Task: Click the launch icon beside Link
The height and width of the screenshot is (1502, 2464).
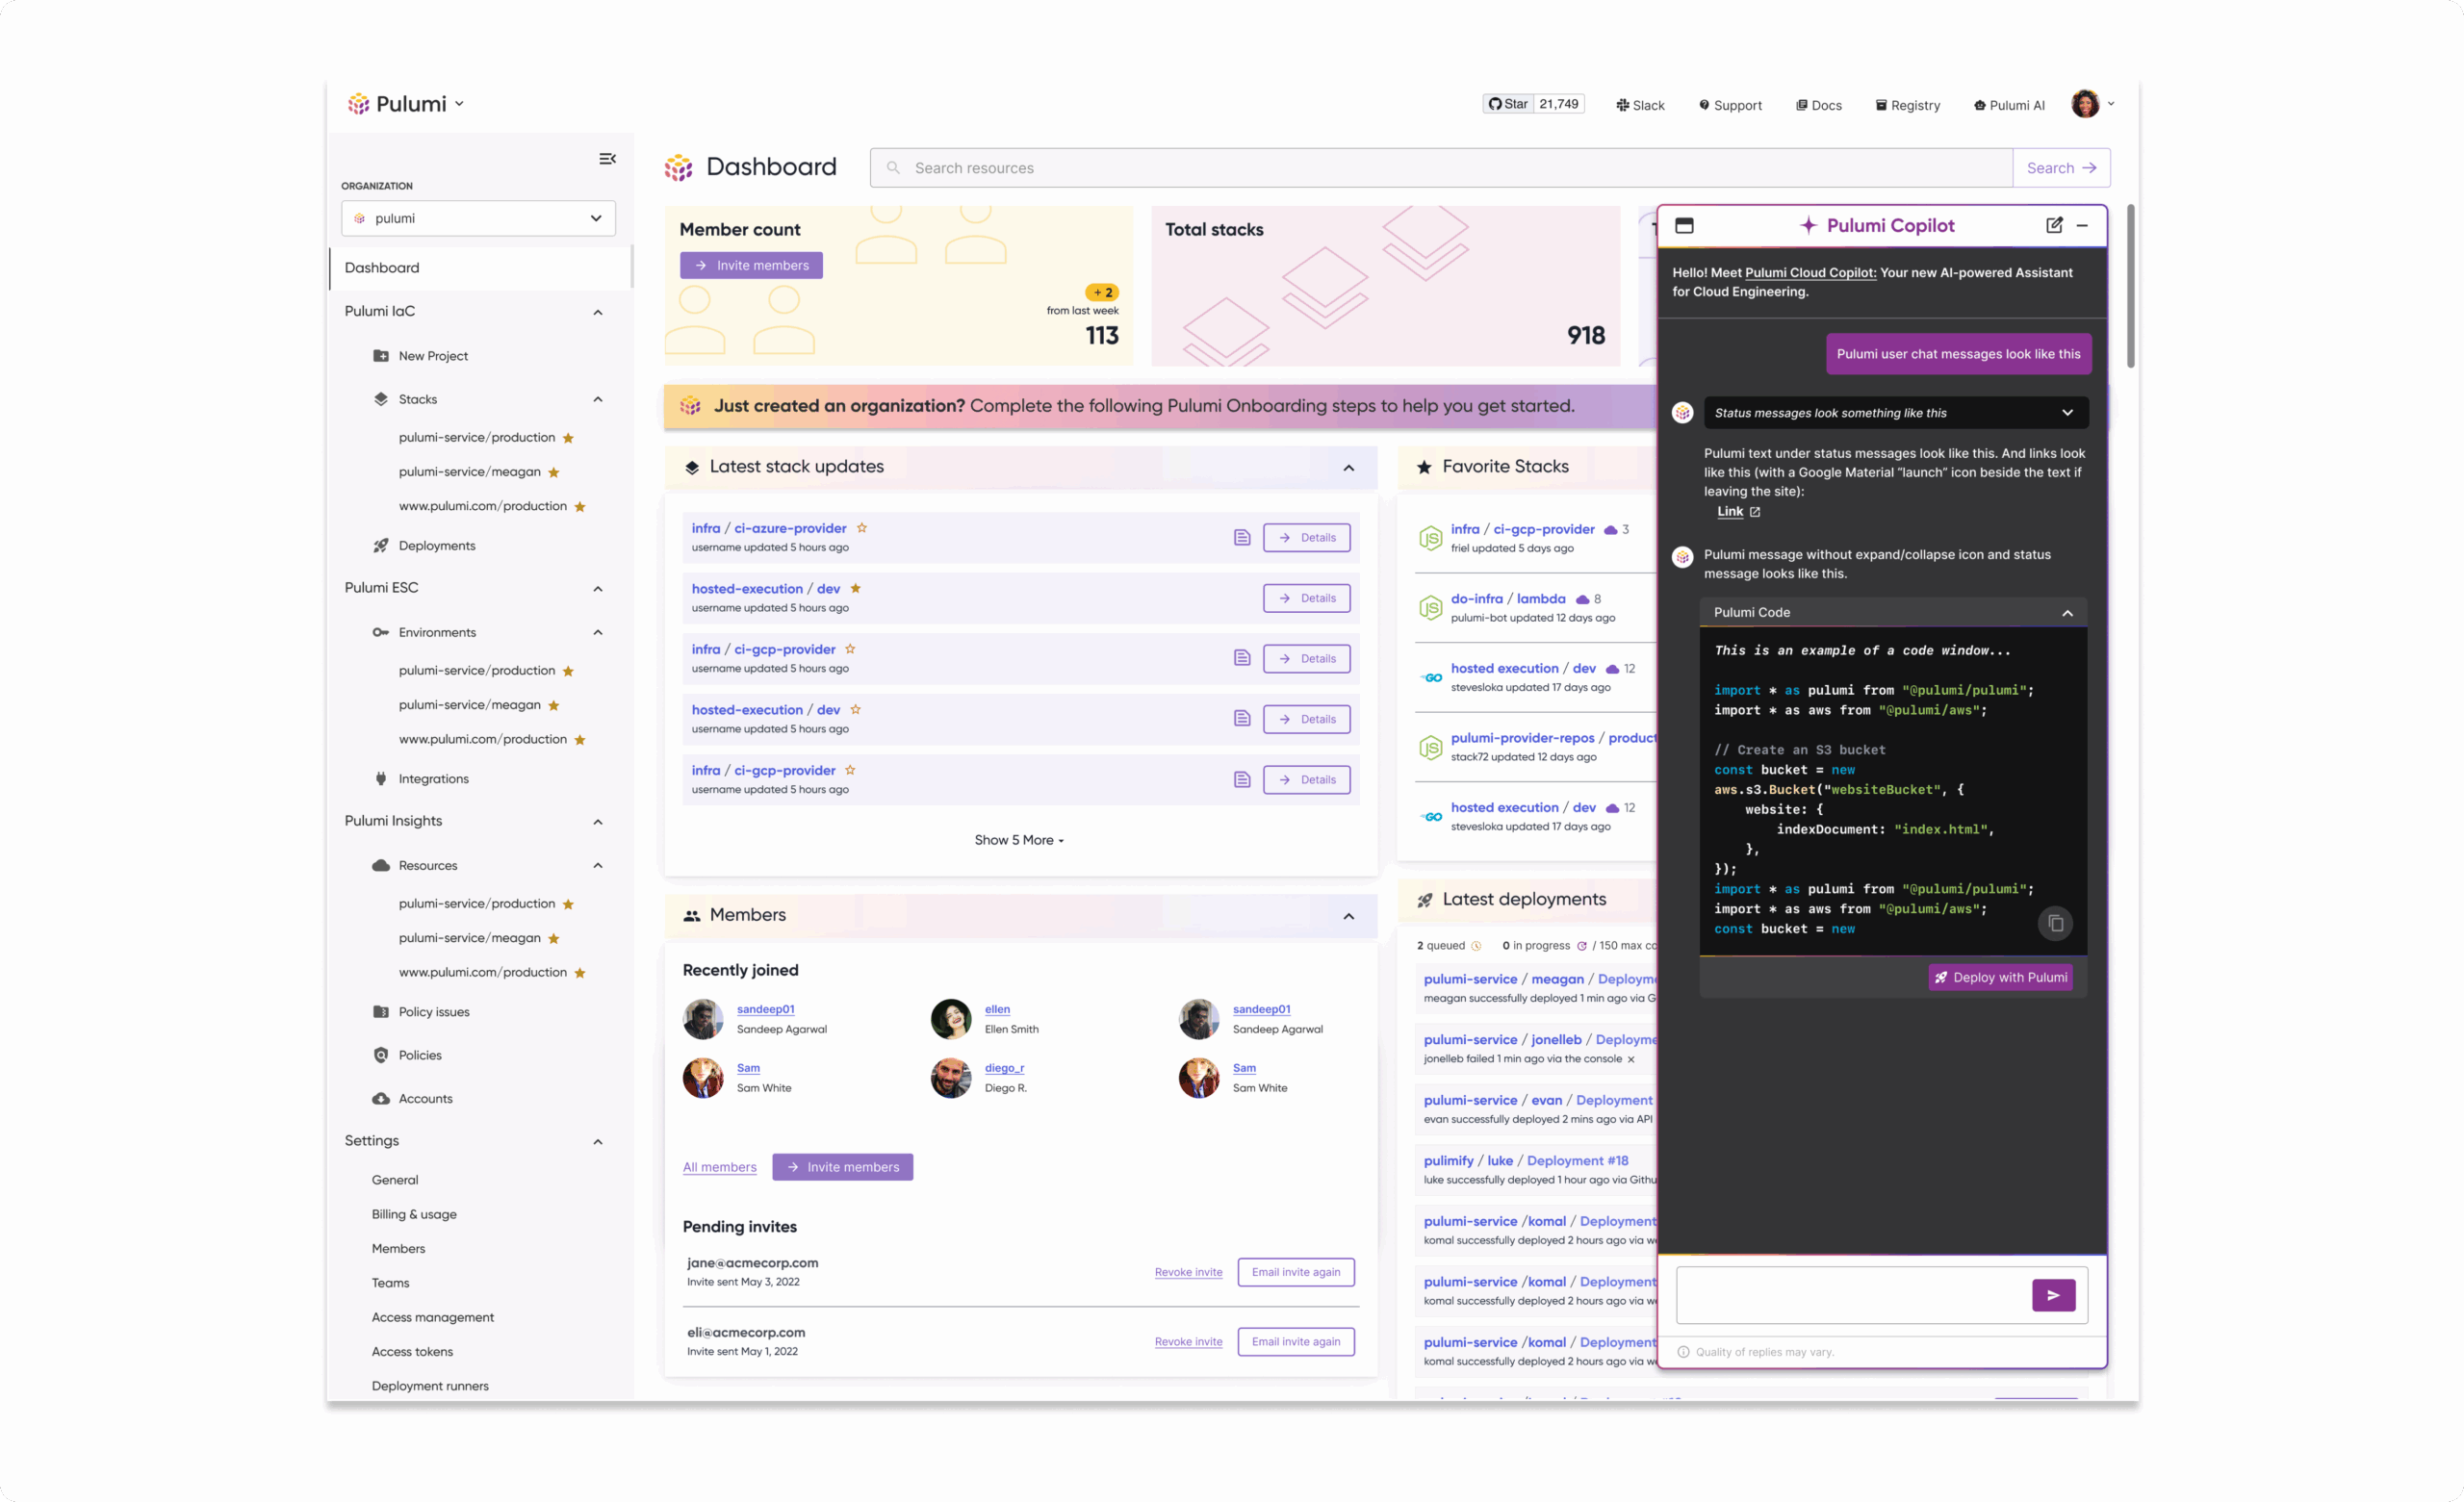Action: pos(1755,512)
